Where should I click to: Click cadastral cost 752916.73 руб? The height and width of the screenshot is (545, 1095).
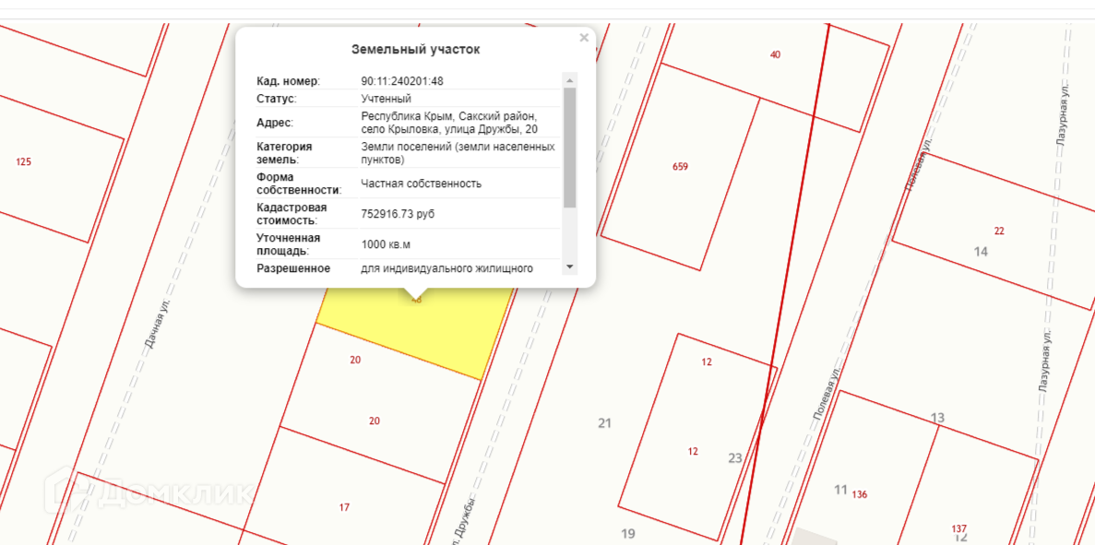click(x=398, y=214)
